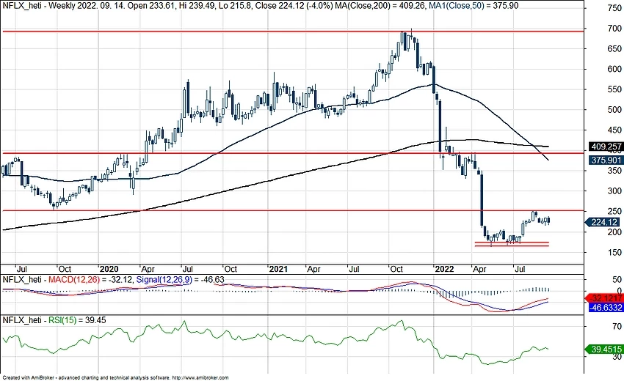
Task: Click the amibroker.com footer credit link
Action: tap(201, 378)
